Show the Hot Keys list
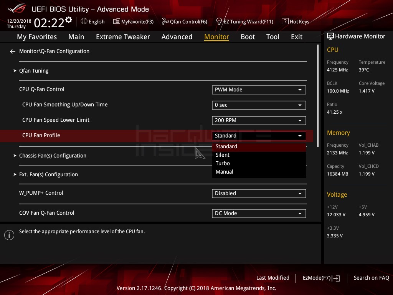This screenshot has height=295, width=393. click(296, 22)
